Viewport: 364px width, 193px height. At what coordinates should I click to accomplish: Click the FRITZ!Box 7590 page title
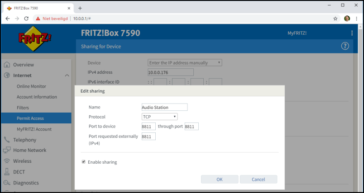[110, 33]
